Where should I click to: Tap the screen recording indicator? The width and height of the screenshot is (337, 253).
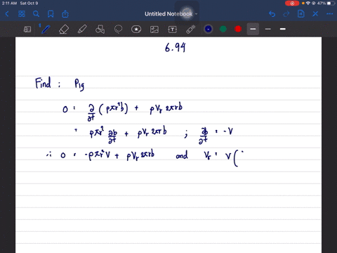tap(292, 4)
